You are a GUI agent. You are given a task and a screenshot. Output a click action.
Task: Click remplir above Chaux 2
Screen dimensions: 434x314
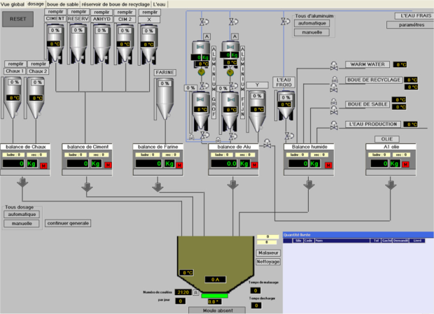[x=38, y=64]
